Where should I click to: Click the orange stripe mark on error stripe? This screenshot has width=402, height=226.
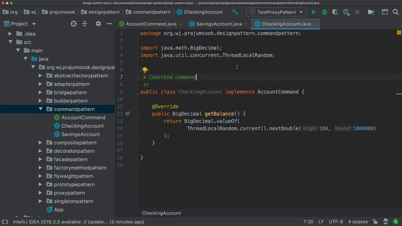coord(399,94)
